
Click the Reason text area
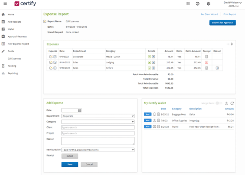pos(98,141)
